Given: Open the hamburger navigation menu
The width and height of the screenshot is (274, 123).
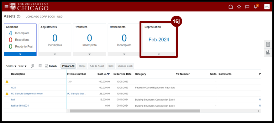Looking at the screenshot, I should click(x=7, y=7).
